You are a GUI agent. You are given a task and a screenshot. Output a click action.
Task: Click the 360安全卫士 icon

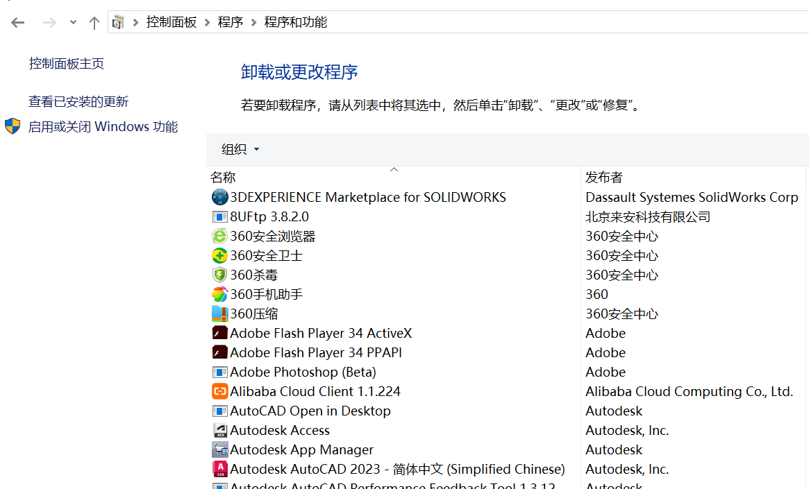[220, 255]
